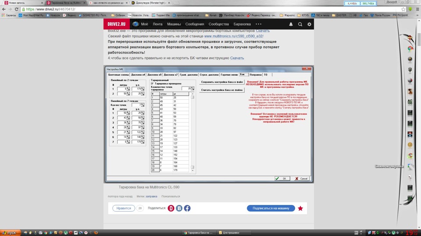421x236 pixels.
Task: Share post via the red D icon
Action: click(171, 208)
